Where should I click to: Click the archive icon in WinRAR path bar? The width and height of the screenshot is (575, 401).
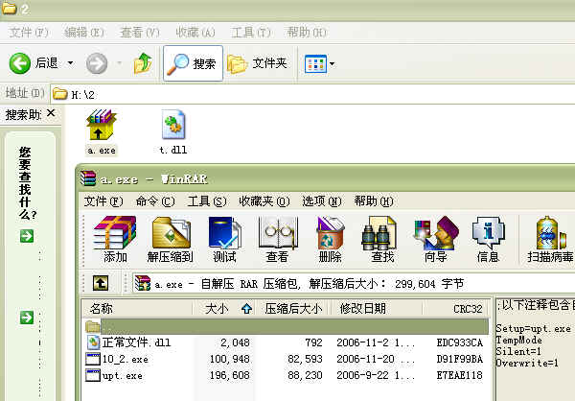143,283
